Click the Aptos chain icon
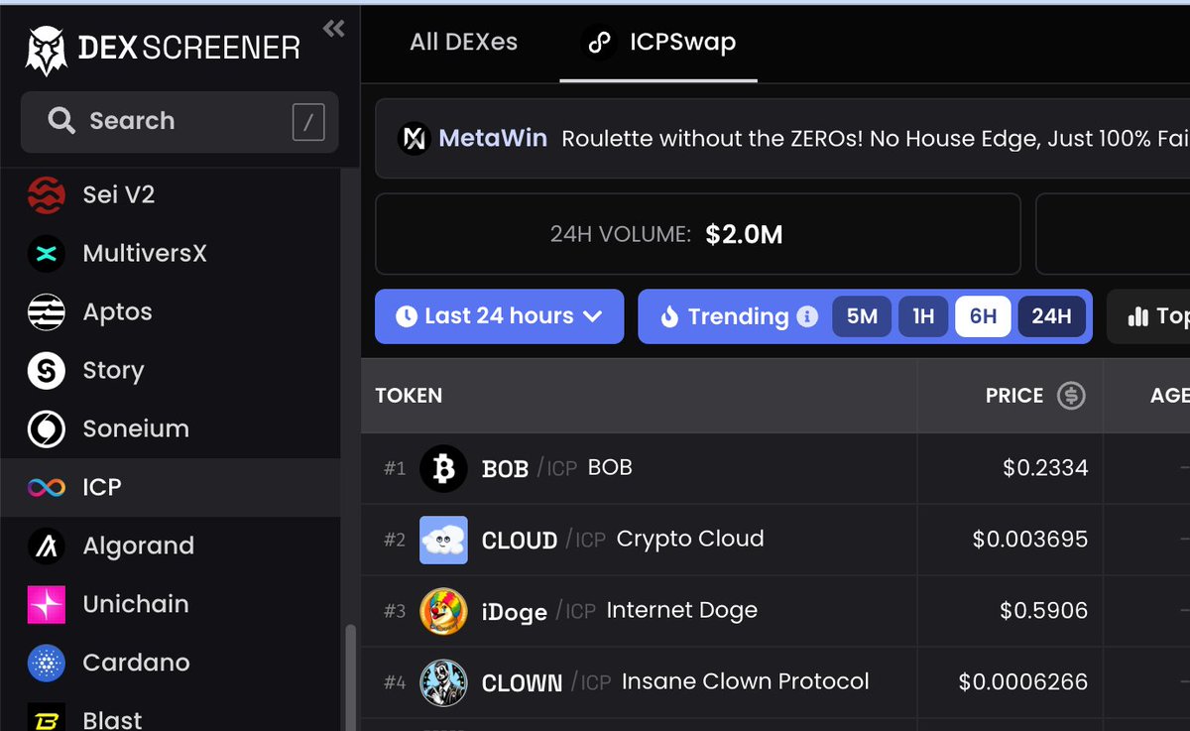This screenshot has width=1190, height=731. [46, 312]
